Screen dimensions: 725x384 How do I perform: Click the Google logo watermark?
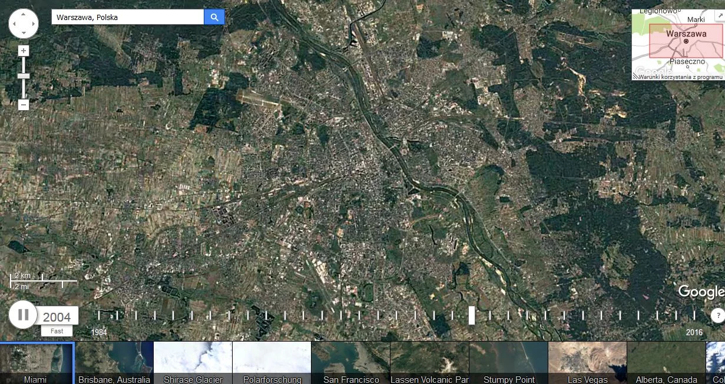click(700, 292)
